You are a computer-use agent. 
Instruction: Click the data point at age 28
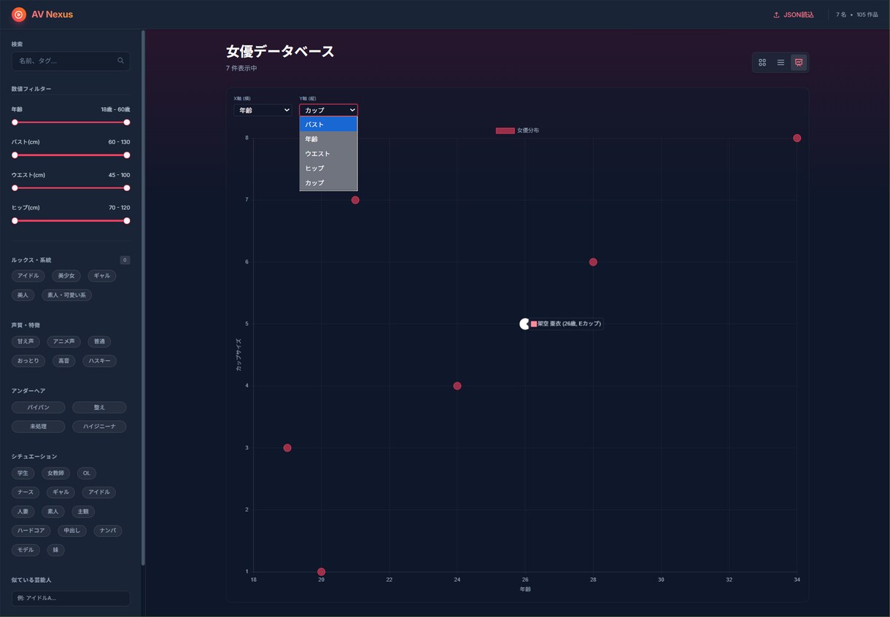[593, 262]
